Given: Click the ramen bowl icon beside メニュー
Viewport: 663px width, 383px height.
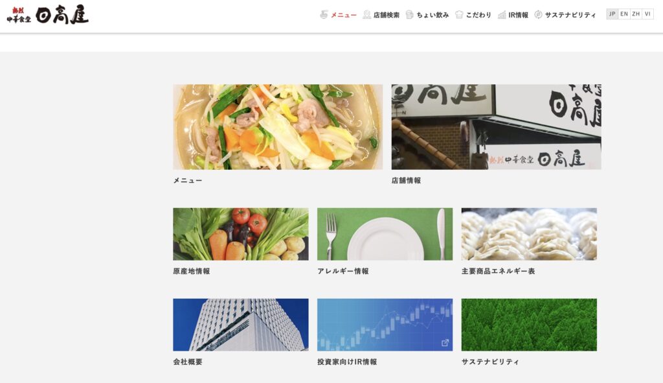Looking at the screenshot, I should click(324, 15).
